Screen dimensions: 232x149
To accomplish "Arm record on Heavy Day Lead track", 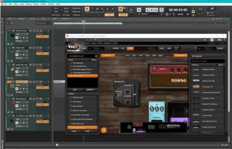I will pos(37,65).
